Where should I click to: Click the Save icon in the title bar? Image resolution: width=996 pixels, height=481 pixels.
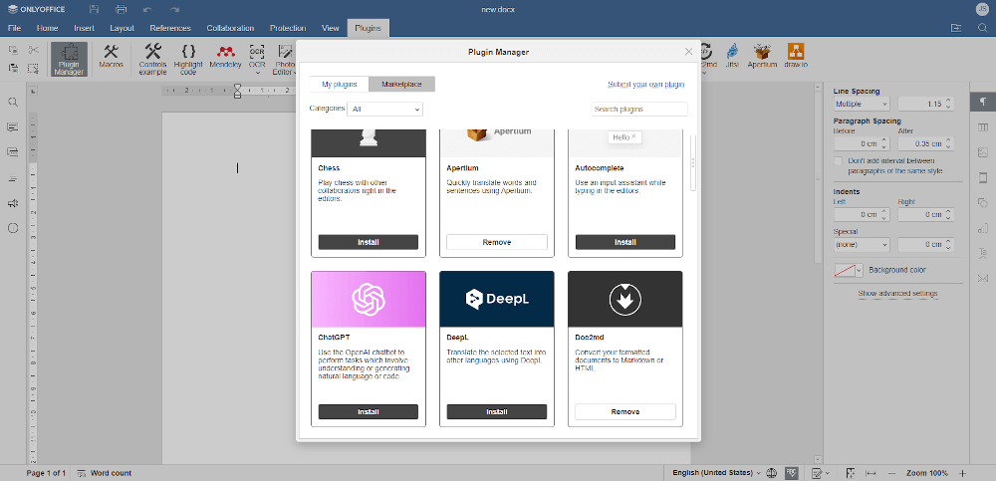pyautogui.click(x=94, y=10)
